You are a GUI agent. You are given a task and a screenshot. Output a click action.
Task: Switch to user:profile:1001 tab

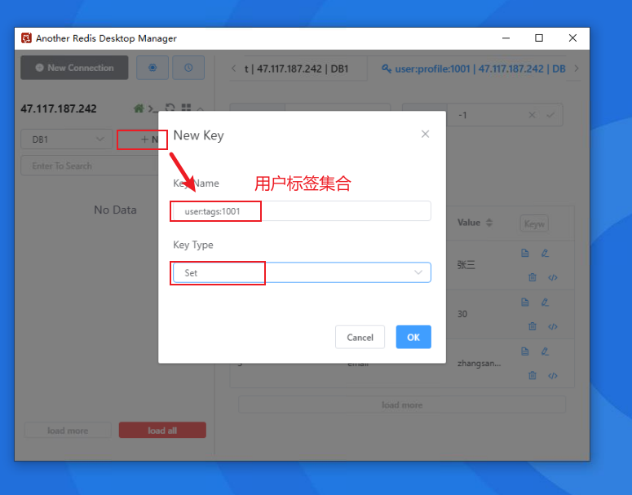coord(473,69)
